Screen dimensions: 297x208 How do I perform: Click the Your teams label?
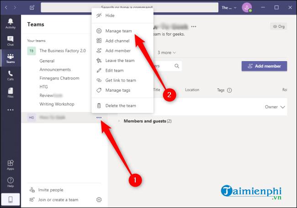[36, 41]
